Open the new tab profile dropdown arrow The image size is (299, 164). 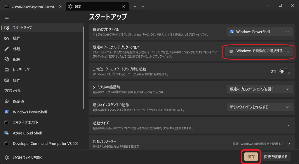coord(142,6)
